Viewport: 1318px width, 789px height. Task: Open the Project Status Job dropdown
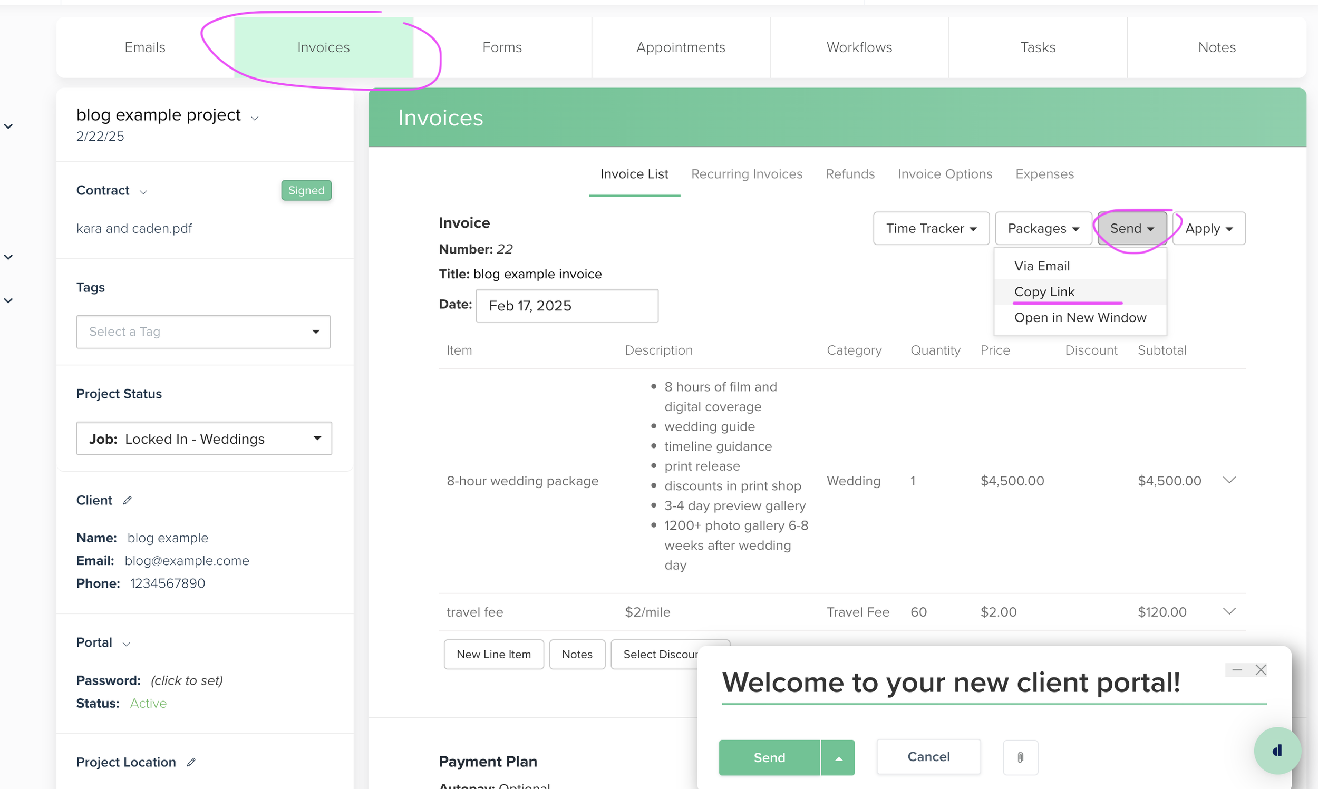point(203,439)
